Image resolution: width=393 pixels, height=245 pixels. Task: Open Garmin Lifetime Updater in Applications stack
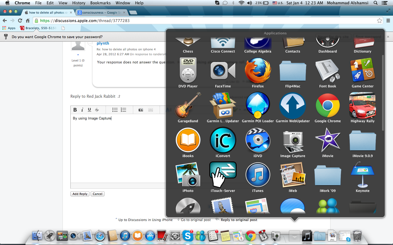coord(223,105)
